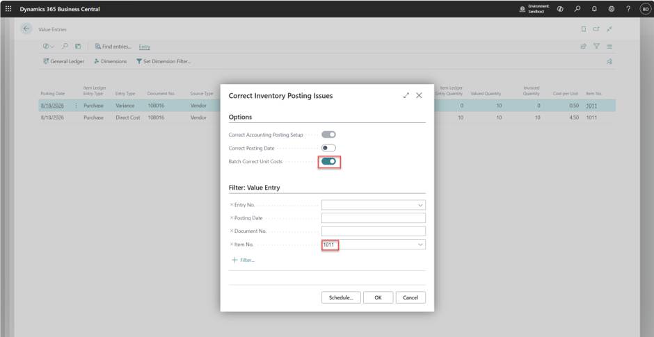Click the Cost per Unit value 4.50
This screenshot has height=337, width=654.
pyautogui.click(x=574, y=117)
